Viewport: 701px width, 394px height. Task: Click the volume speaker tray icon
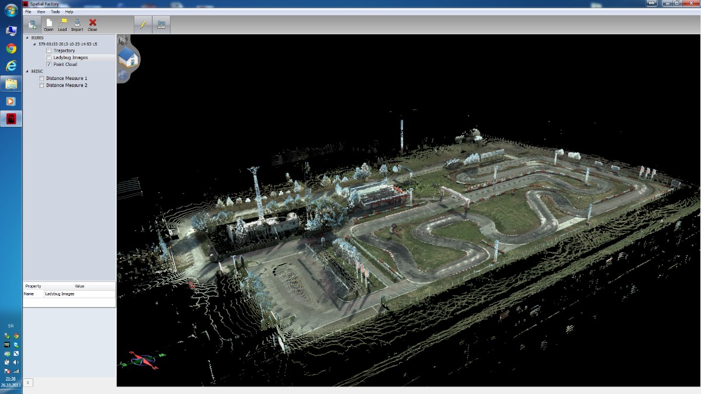coord(16,362)
